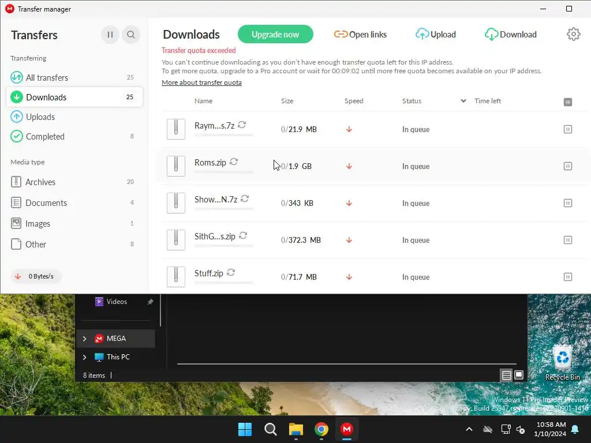Click Open links button

click(360, 34)
